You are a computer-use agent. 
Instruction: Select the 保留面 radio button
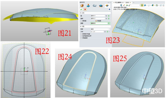click(x=96, y=21)
